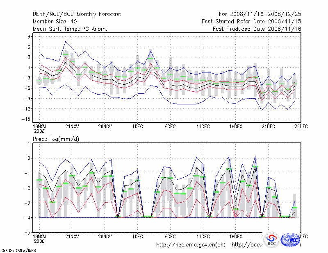
Task: Click 16NOV 2008 tick on precipitation chart axis
Action: [39, 238]
